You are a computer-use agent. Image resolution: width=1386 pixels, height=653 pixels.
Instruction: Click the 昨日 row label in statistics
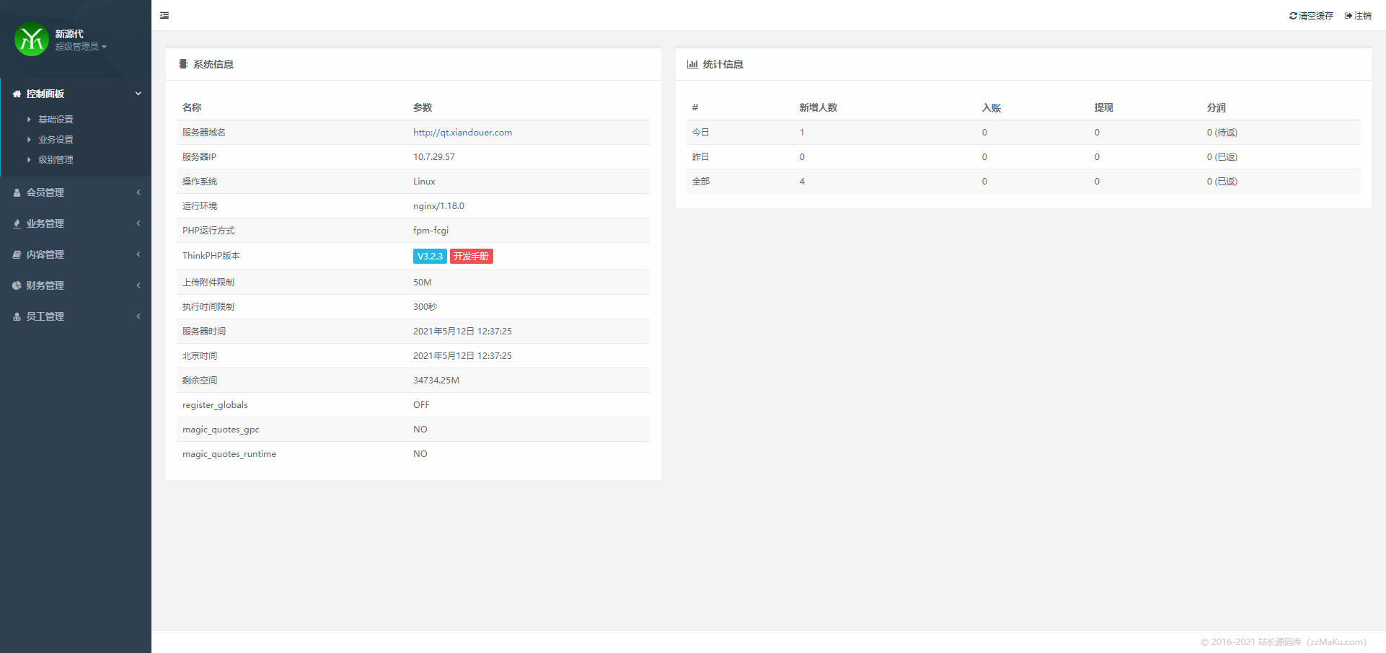click(701, 157)
